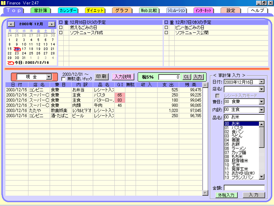The height and width of the screenshot is (206, 274).
Task: Select day 25 in December calendar
Action: (x=31, y=53)
